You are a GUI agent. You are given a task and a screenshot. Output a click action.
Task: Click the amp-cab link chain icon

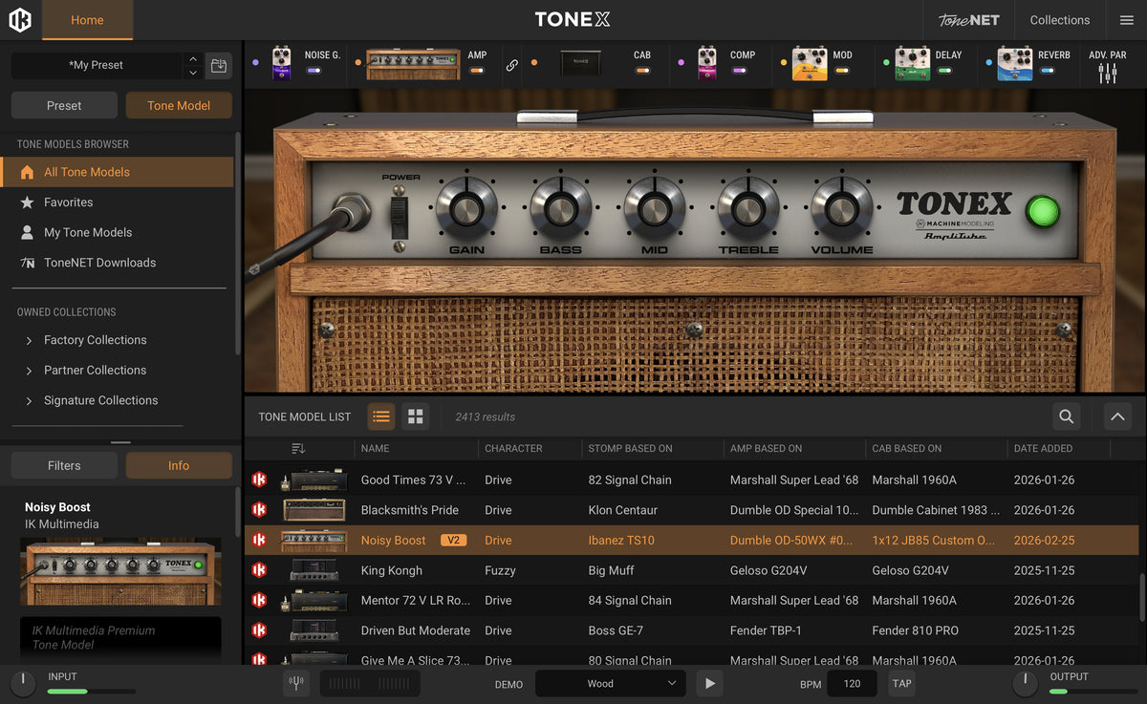511,66
